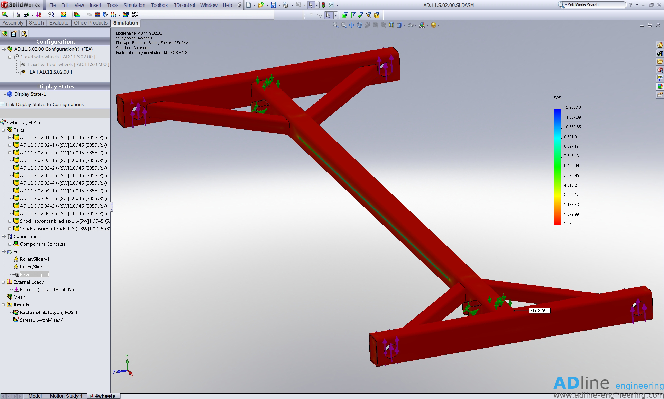Screen dimensions: 664x399
Task: Select the Roller/Slider-2 fixture
Action: pos(31,267)
